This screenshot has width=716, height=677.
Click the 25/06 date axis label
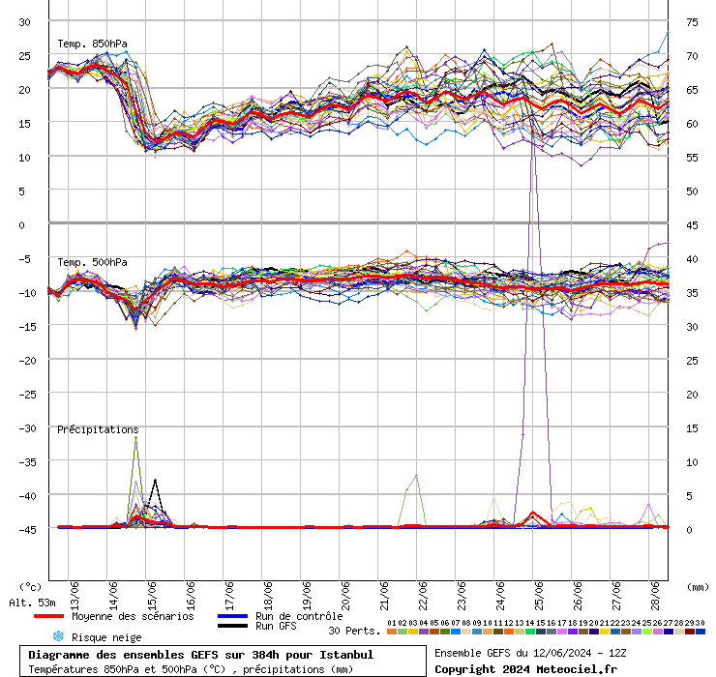[x=539, y=596]
